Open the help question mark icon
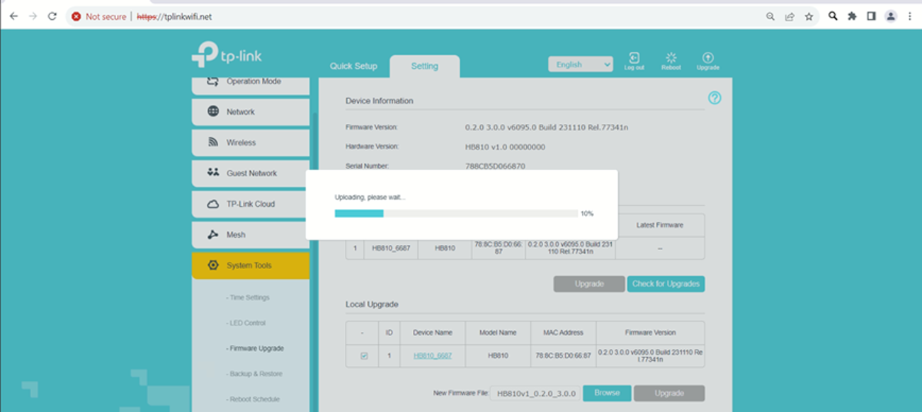The width and height of the screenshot is (922, 412). (x=715, y=98)
